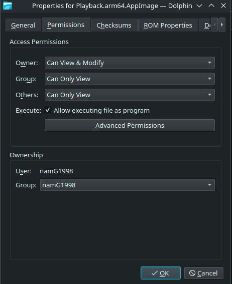
Task: Click the Cancel button
Action: pos(204,273)
